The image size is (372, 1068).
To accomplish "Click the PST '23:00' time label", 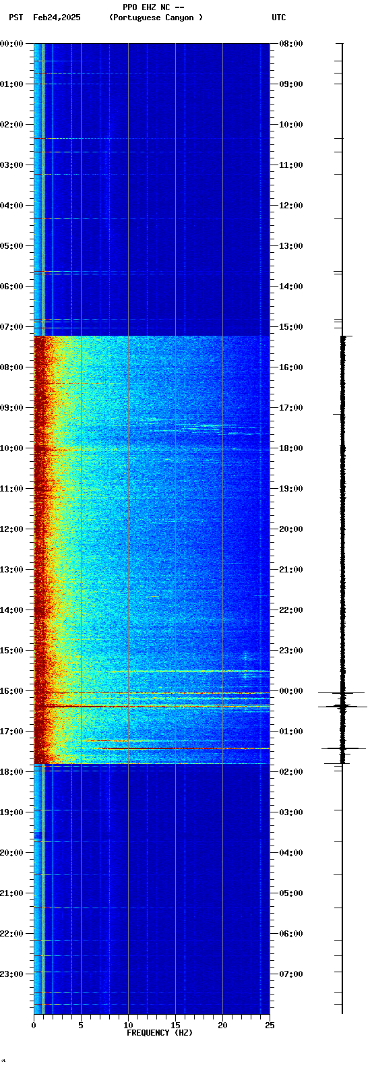I will pos(11,974).
